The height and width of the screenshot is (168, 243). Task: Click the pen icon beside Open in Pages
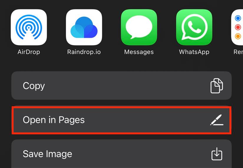[217, 120]
